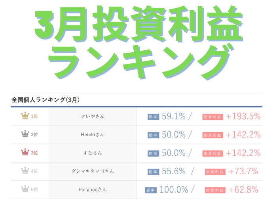This screenshot has height=208, width=277.
Task: Click the gold crown icon for 1位
Action: (25, 116)
